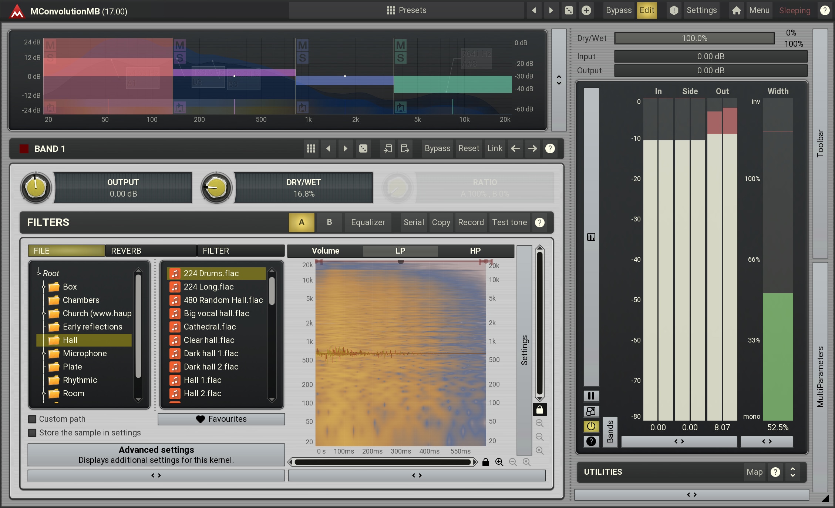Screen dimensions: 835x508
Task: Open Advanced settings for this kernel
Action: (156, 455)
